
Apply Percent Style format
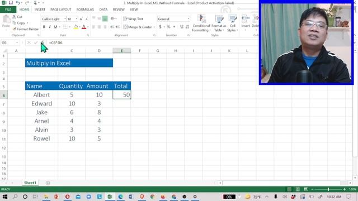(168, 27)
